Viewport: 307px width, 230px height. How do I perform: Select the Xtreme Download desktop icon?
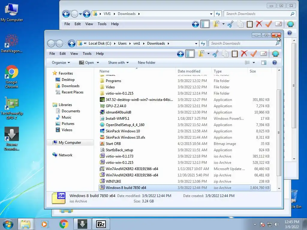pyautogui.click(x=12, y=139)
